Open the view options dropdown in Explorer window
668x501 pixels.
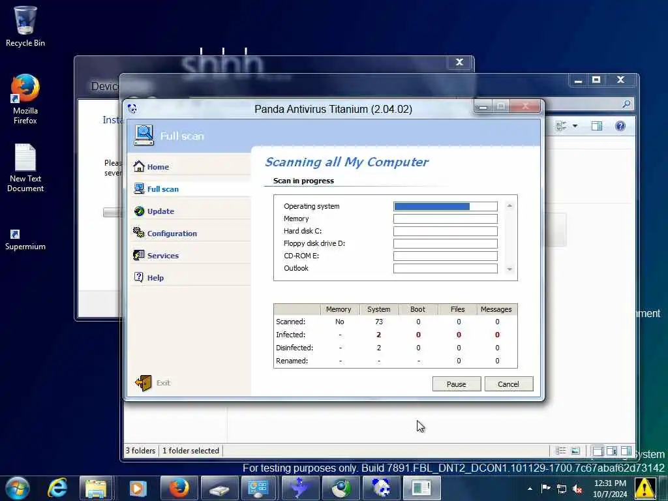coord(575,126)
